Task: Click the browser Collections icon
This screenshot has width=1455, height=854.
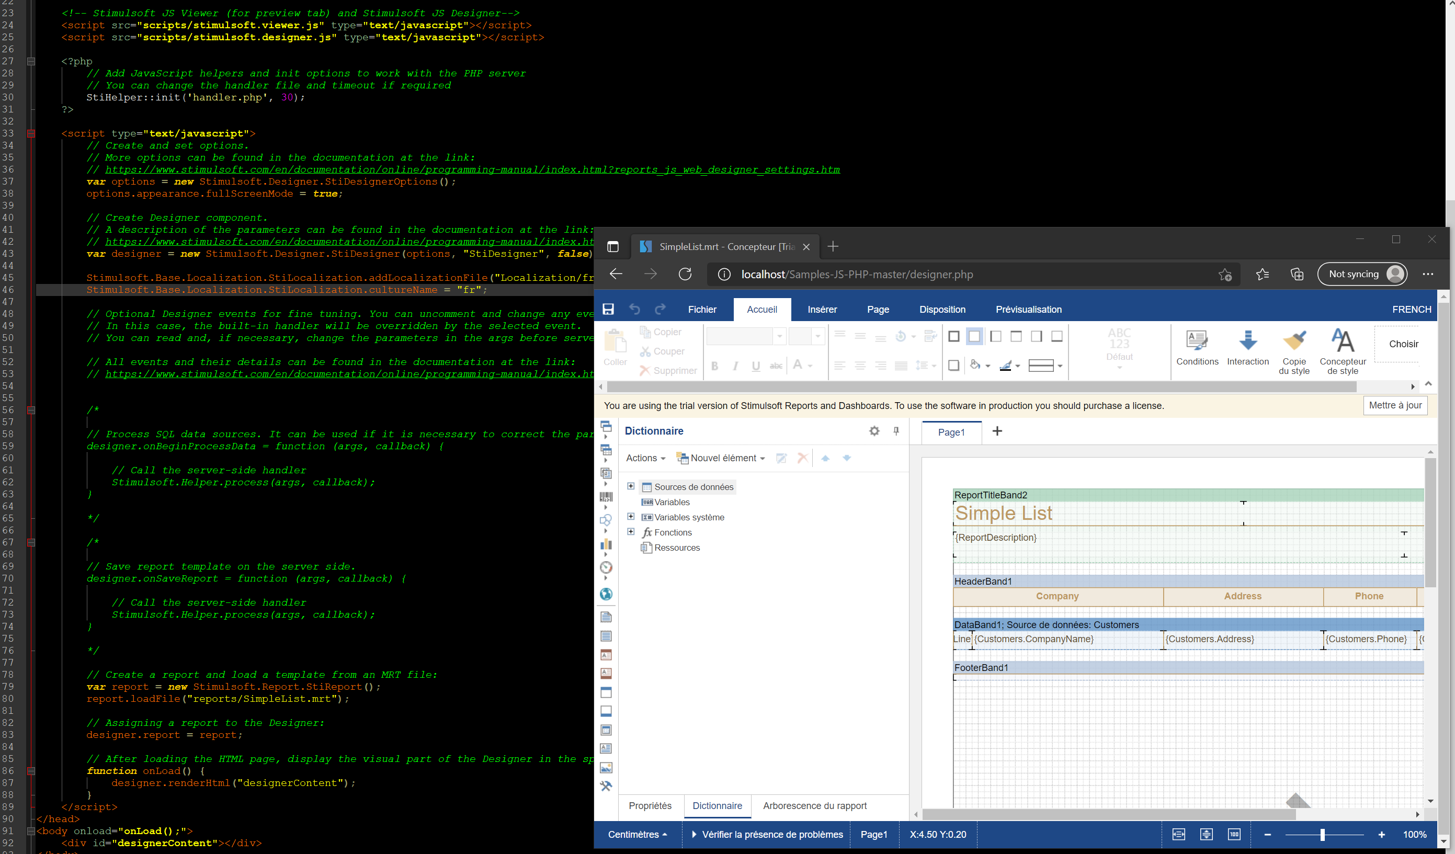Action: [1297, 274]
